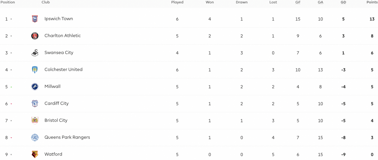Click the Cardiff City bluebird crest

tap(35, 104)
